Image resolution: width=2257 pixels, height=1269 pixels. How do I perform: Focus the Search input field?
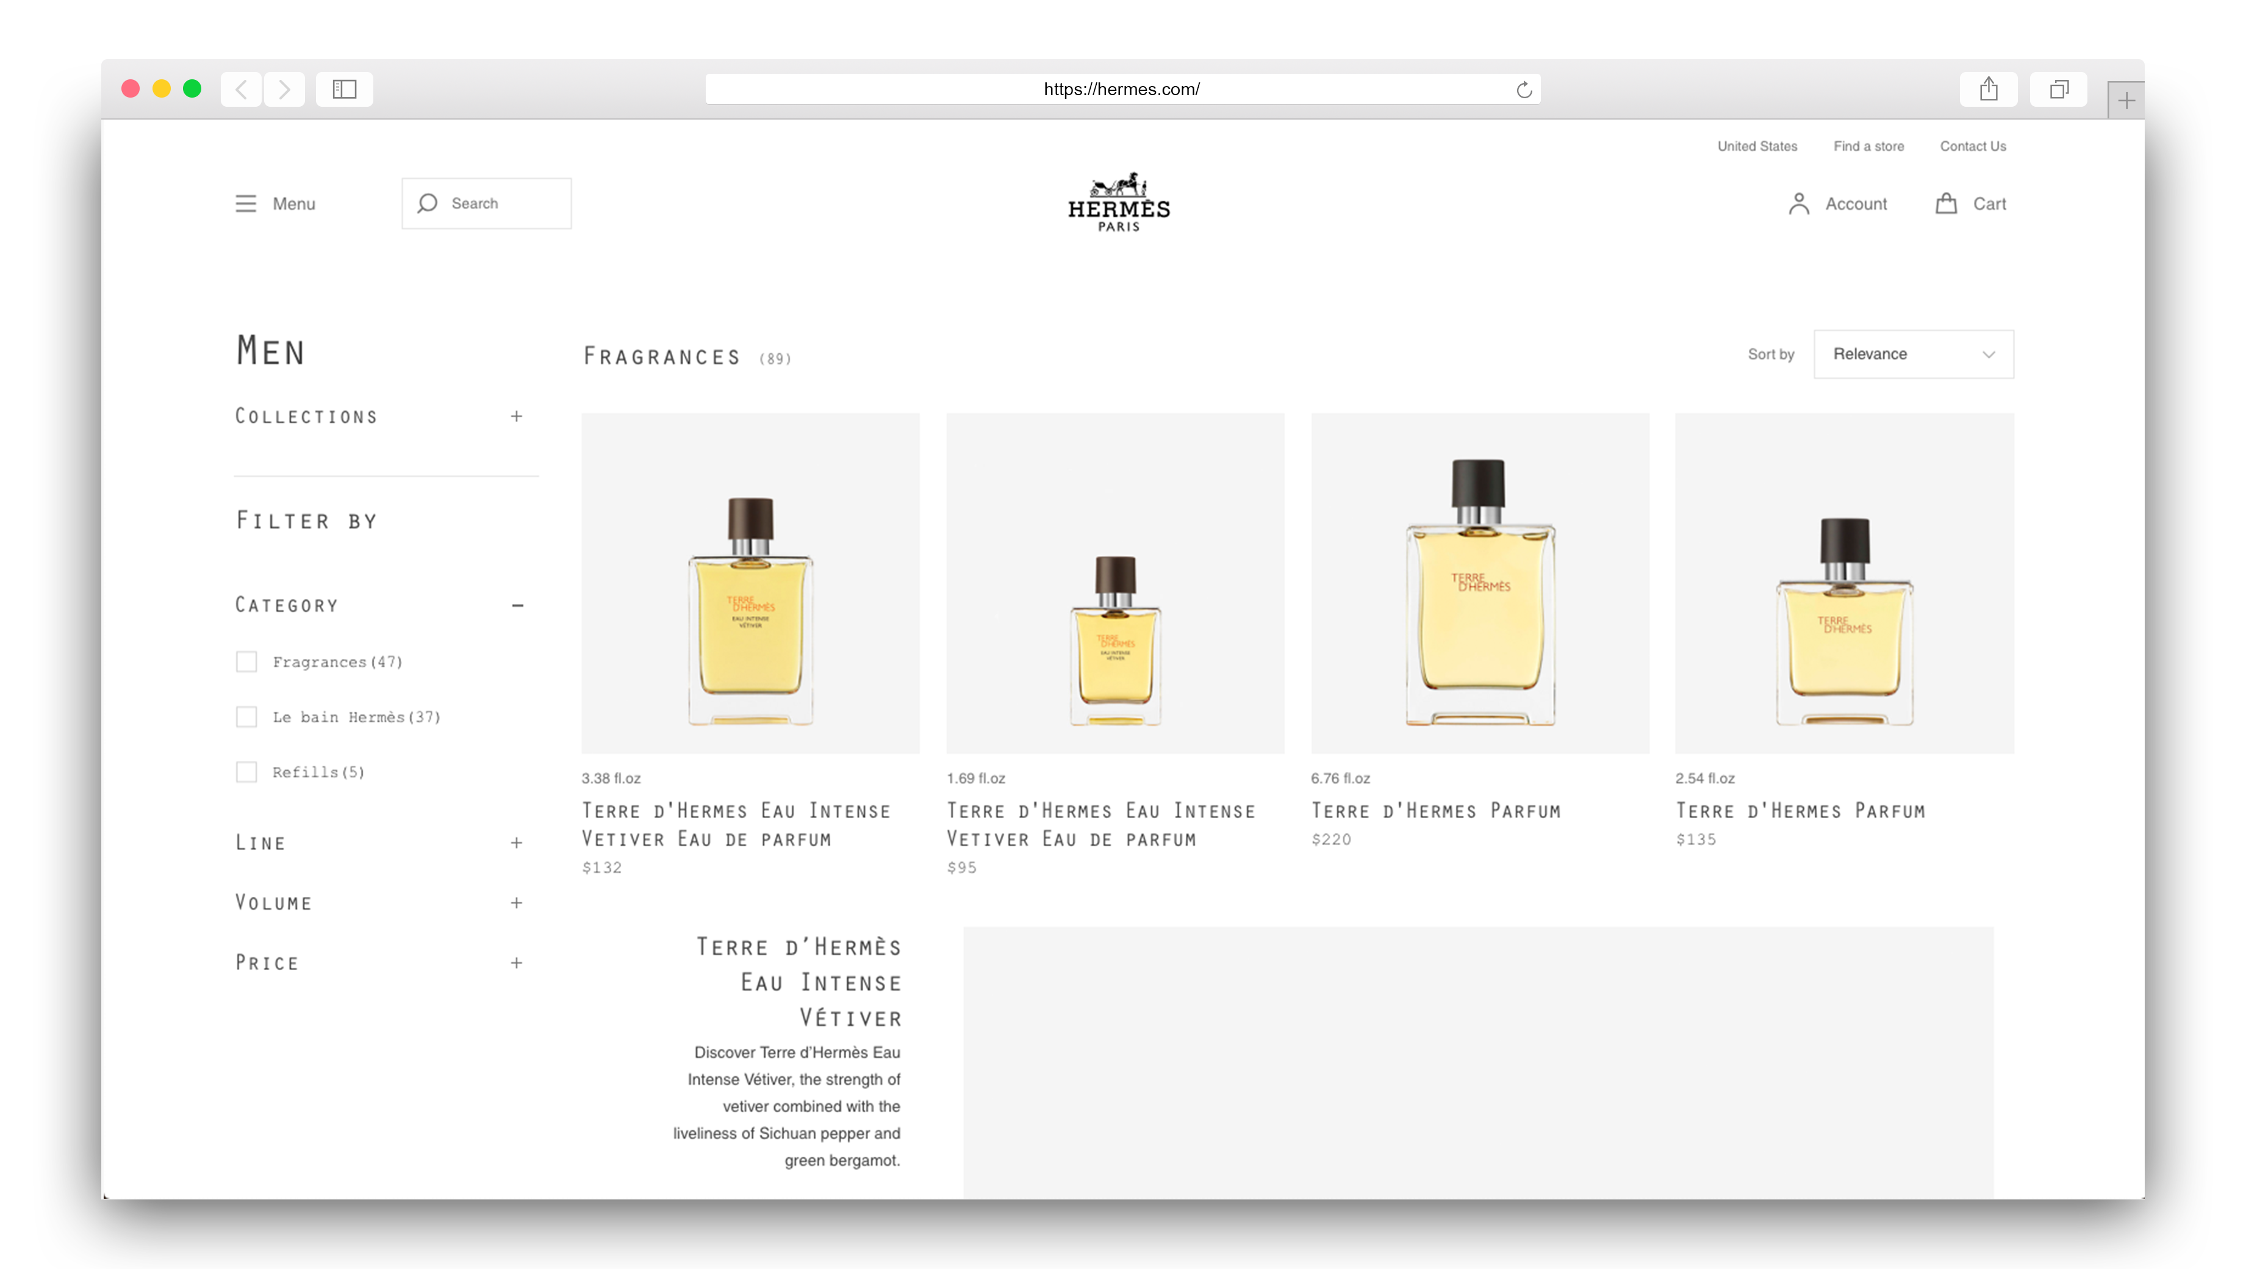pyautogui.click(x=486, y=203)
